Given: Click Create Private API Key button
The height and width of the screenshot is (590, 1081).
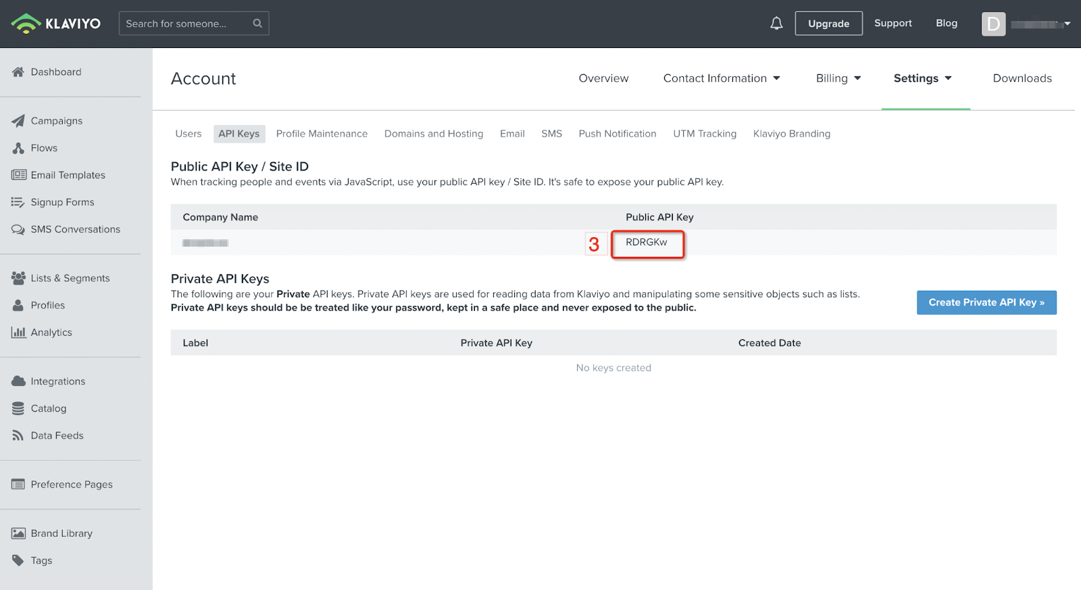Looking at the screenshot, I should coord(986,303).
